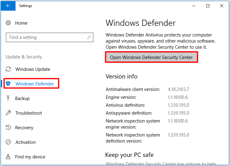Click the 'Network inspection system definition version:' label
The width and height of the screenshot is (230, 166).
[133, 138]
